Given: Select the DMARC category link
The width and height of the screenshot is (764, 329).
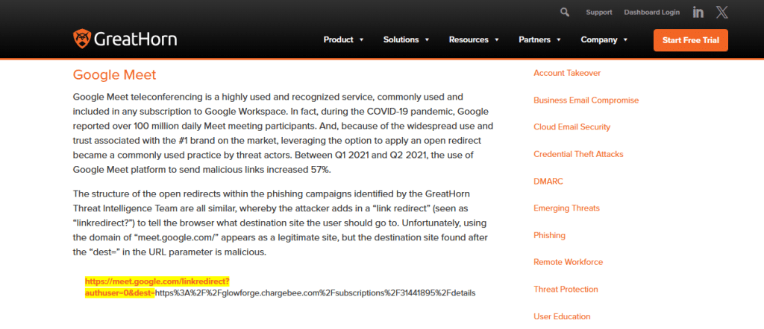Looking at the screenshot, I should point(548,181).
